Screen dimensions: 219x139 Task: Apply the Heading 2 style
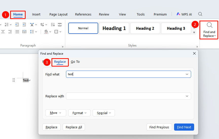coord(145,28)
